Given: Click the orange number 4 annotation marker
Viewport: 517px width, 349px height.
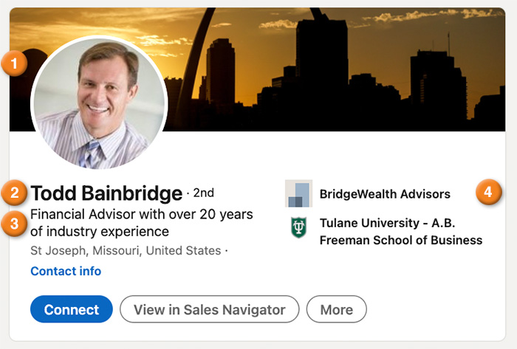Looking at the screenshot, I should tap(487, 193).
